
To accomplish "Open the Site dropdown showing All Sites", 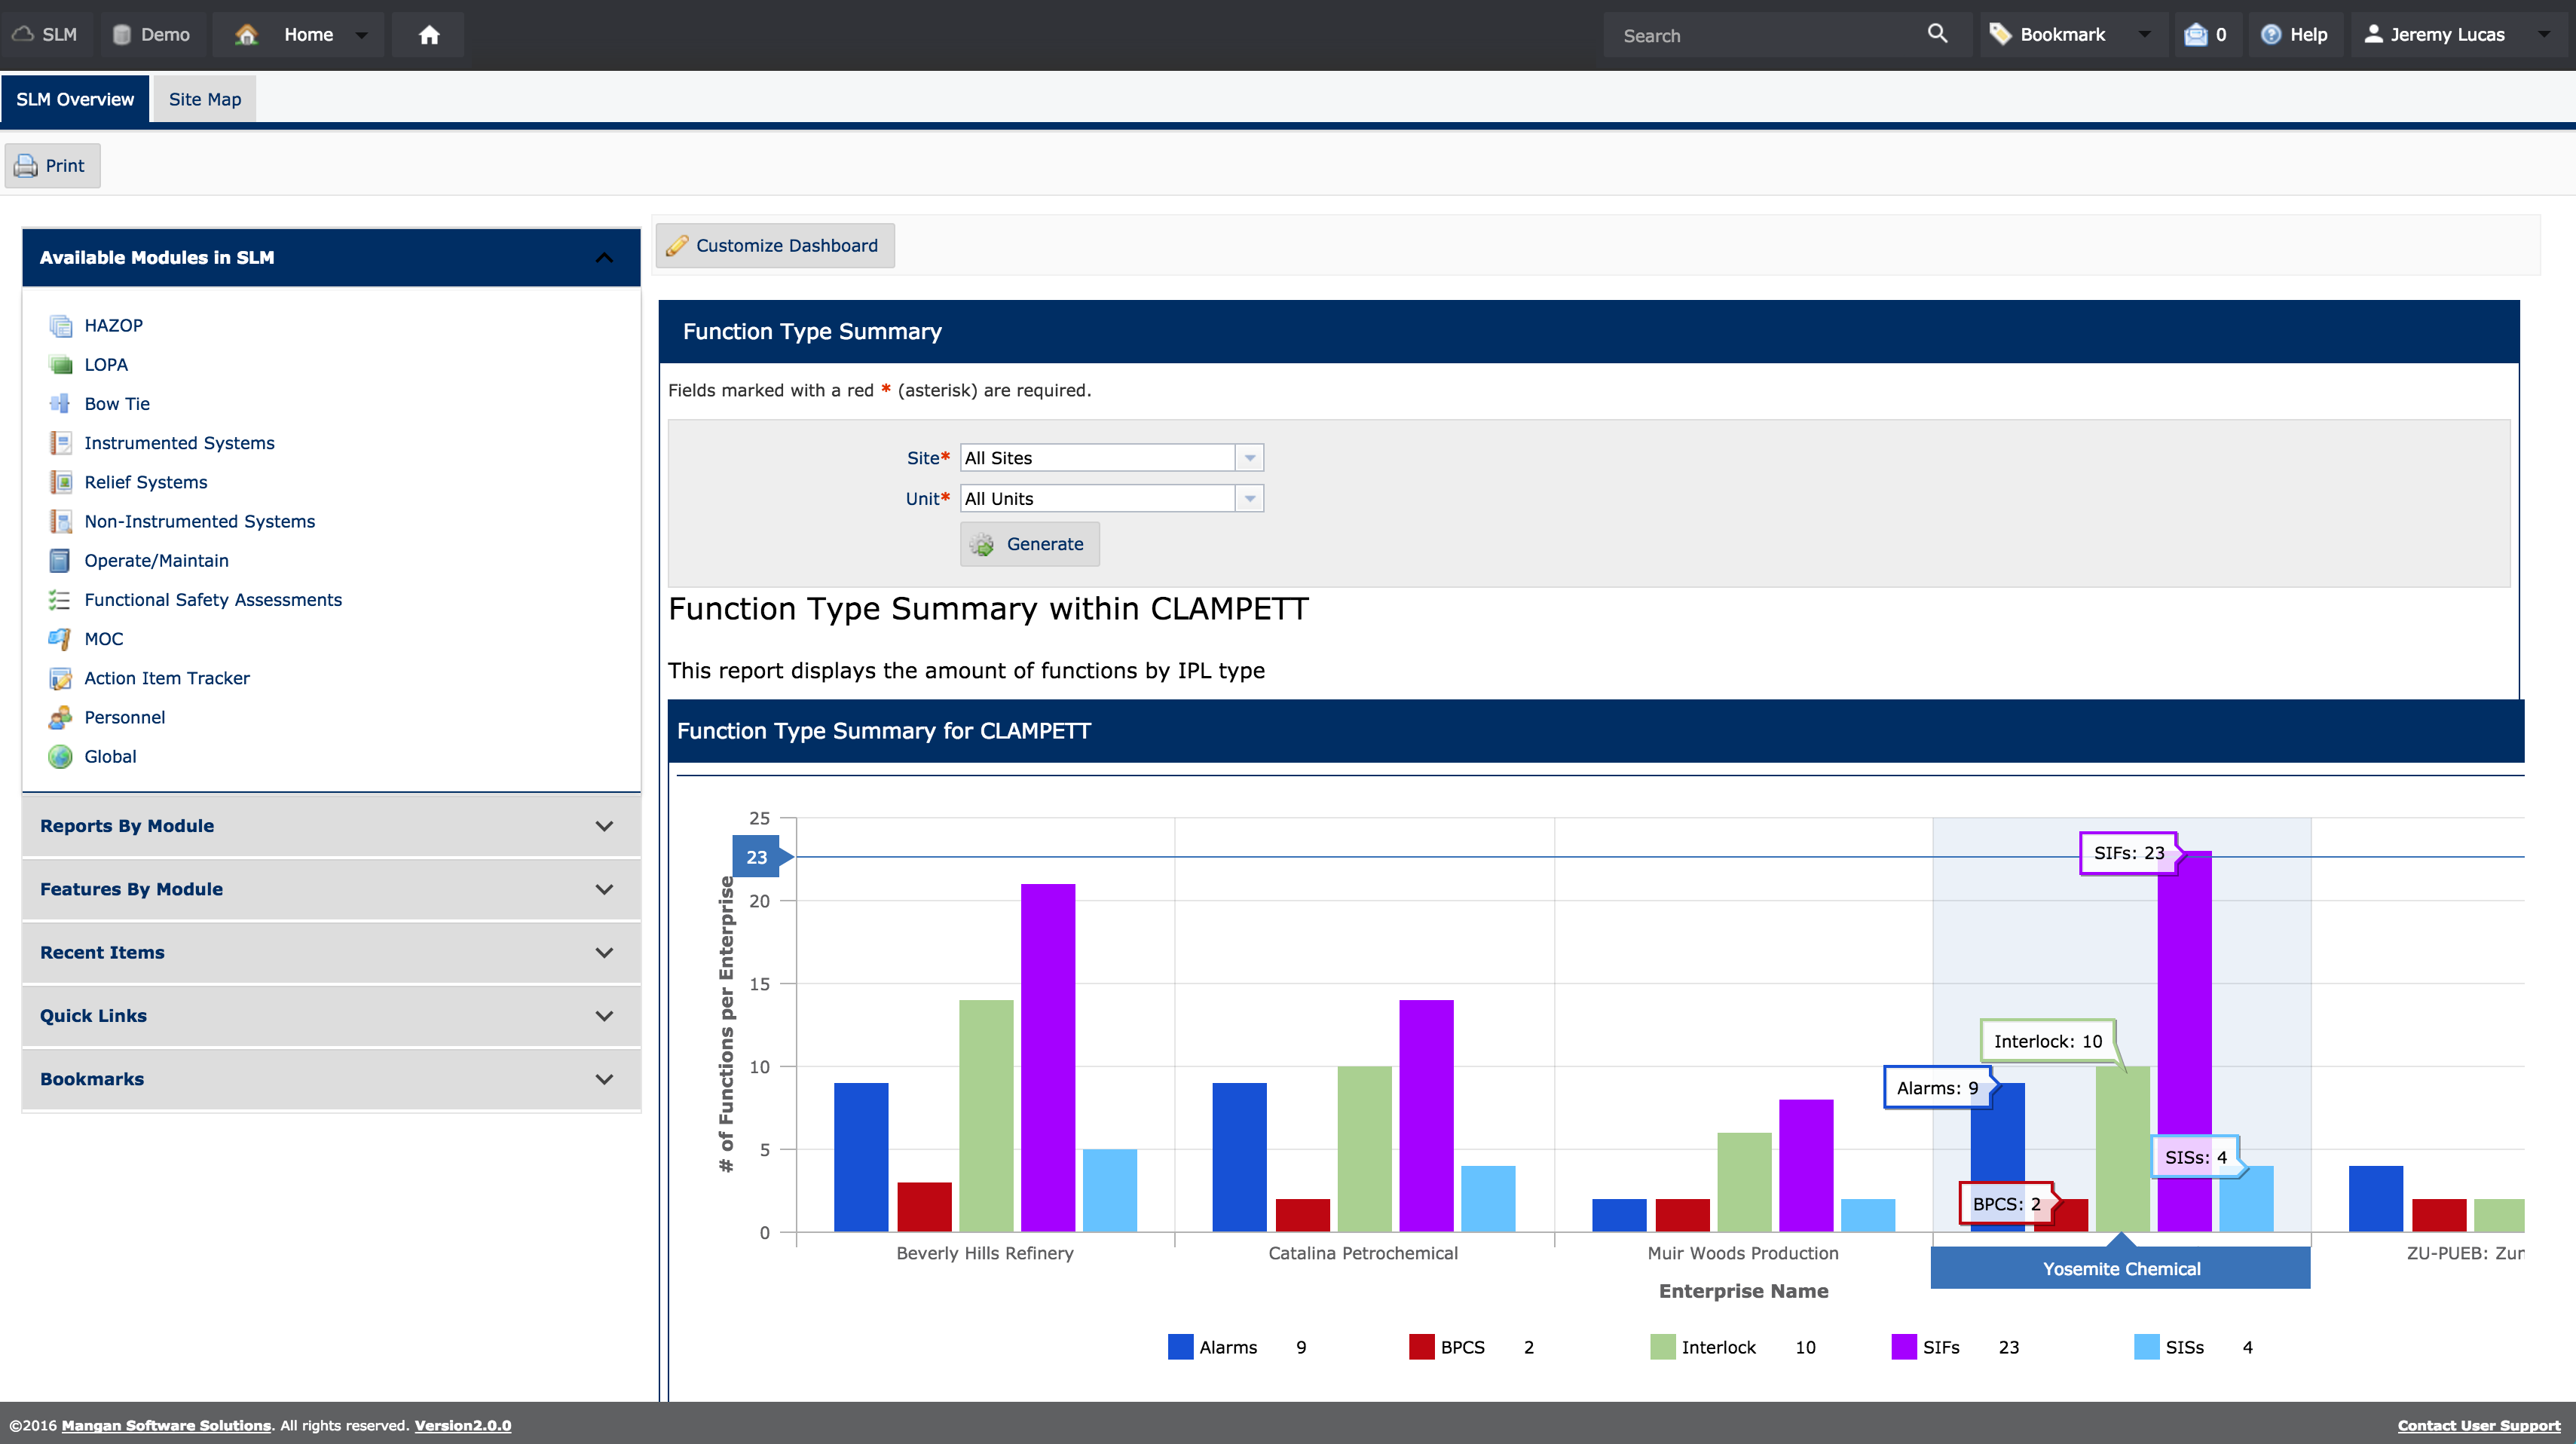I will pos(1248,457).
